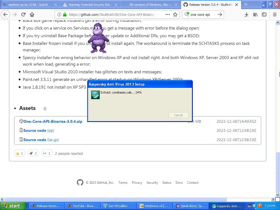Download Source code (zip)

(39, 130)
